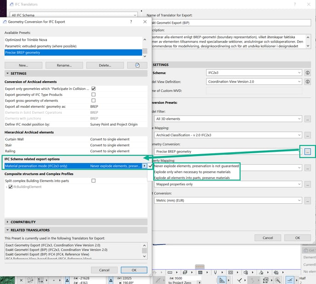Click the coordinate origin grid icon in bottom bar
This screenshot has height=284, width=316.
pyautogui.click(x=40, y=280)
